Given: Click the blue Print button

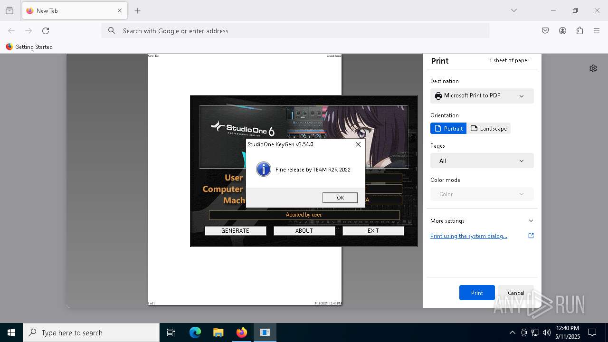Looking at the screenshot, I should pyautogui.click(x=477, y=293).
